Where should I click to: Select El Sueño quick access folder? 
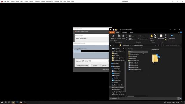[116, 56]
